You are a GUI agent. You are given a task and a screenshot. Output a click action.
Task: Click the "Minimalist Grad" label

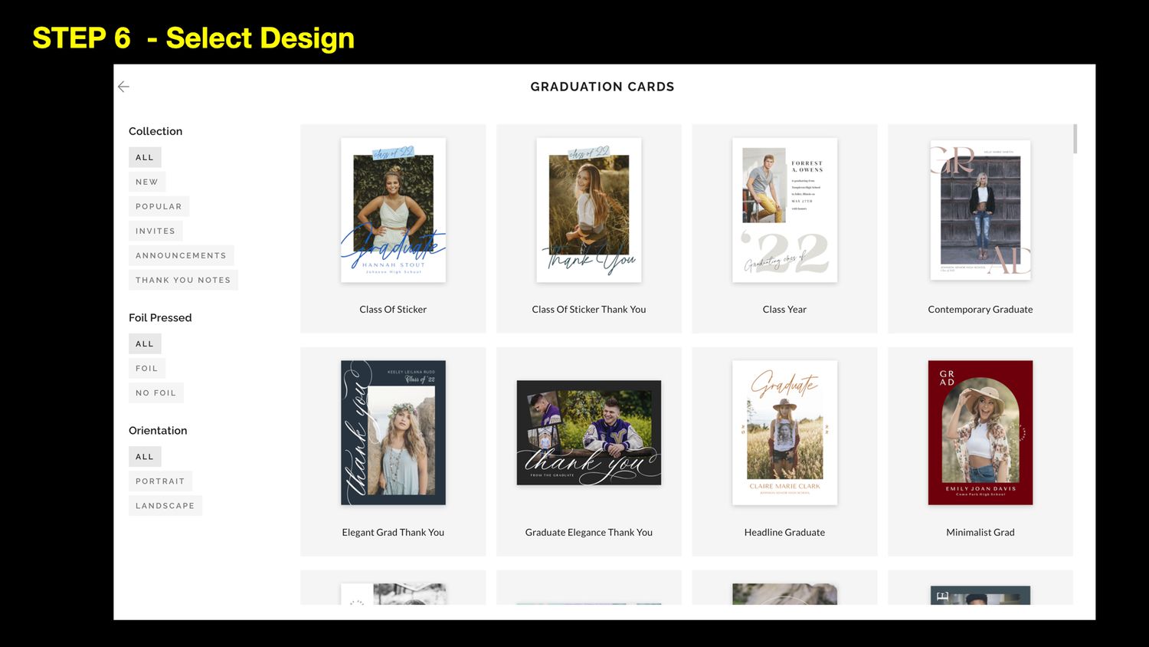tap(980, 532)
